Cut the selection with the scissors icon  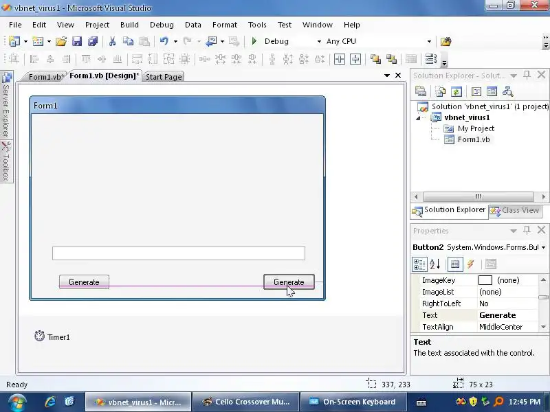point(112,41)
